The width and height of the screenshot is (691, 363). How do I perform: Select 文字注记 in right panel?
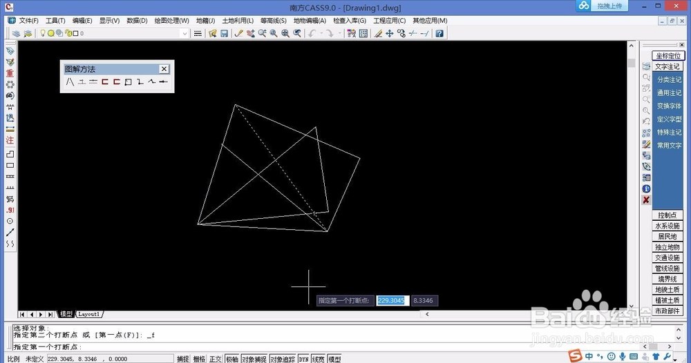[x=668, y=66]
